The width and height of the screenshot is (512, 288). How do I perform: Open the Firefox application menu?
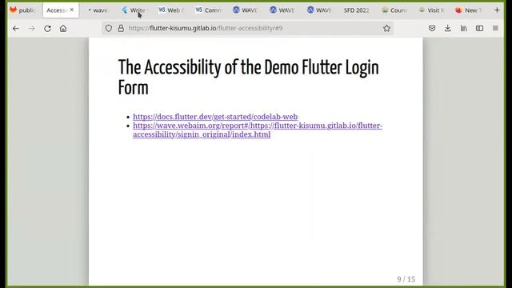(x=495, y=29)
